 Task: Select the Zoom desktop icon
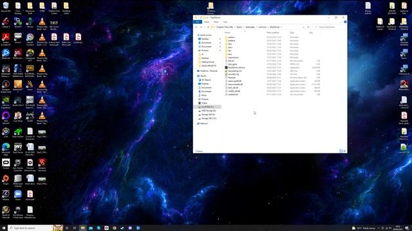click(18, 194)
